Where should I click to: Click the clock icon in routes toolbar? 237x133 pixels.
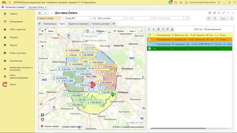click(x=167, y=29)
